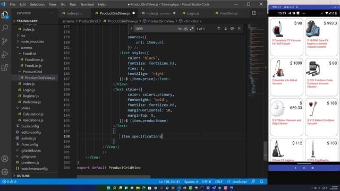
Task: Open the Selection menu
Action: (x=37, y=4)
